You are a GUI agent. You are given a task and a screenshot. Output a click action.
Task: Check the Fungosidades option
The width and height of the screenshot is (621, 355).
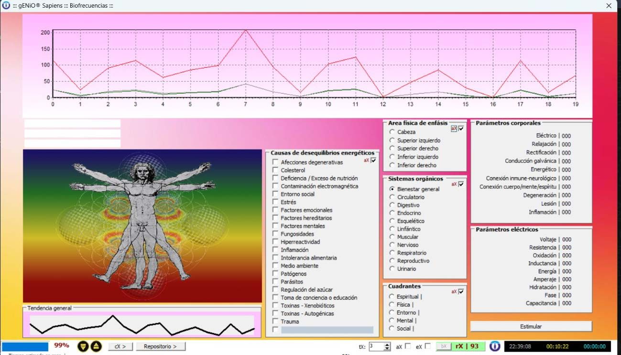tap(276, 234)
